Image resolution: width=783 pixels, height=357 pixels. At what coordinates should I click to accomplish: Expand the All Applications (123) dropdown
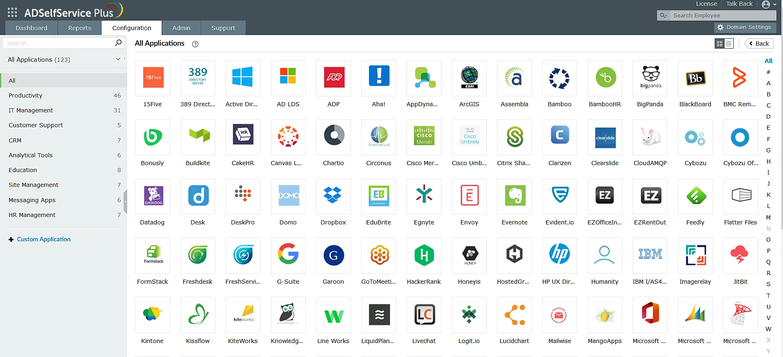(x=118, y=59)
